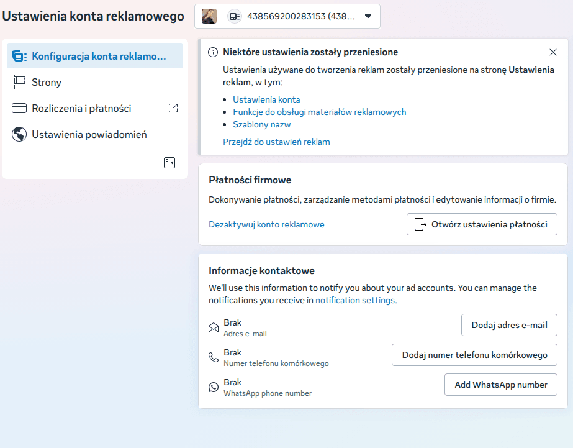Screen dimensions: 573x448
Task: Click the envelope icon for Adres e-mail
Action: point(214,327)
